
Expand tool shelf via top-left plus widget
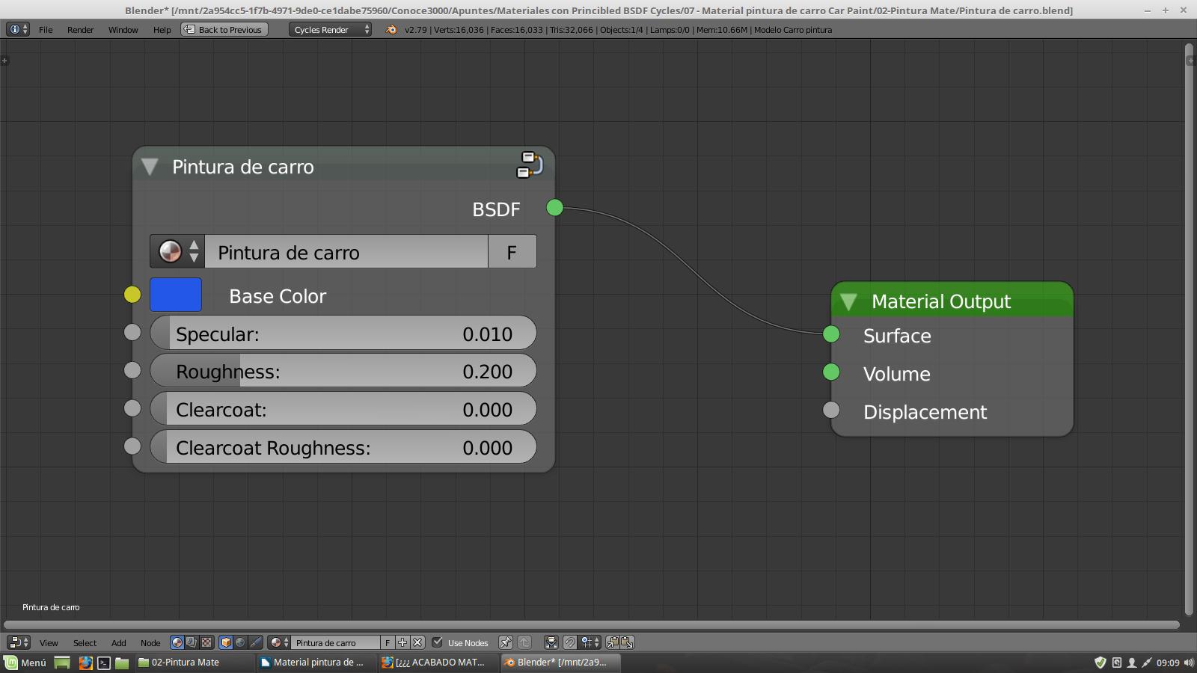point(4,60)
